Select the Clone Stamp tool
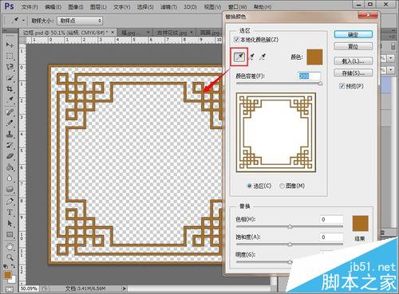 pos(10,134)
